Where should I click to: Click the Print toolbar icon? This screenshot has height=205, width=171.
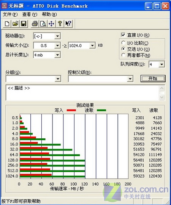[x=35, y=23]
